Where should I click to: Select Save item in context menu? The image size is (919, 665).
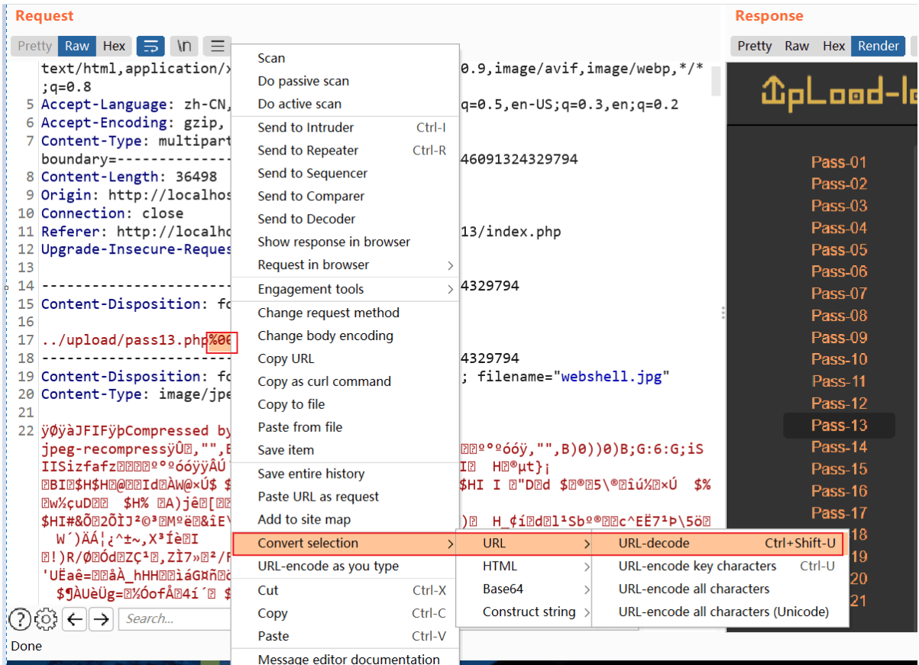click(x=345, y=450)
